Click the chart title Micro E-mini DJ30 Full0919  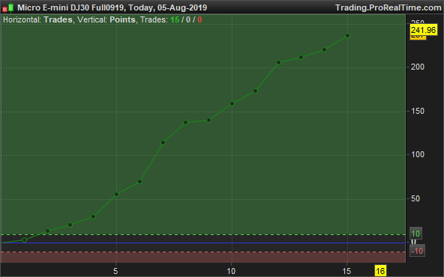pos(70,7)
